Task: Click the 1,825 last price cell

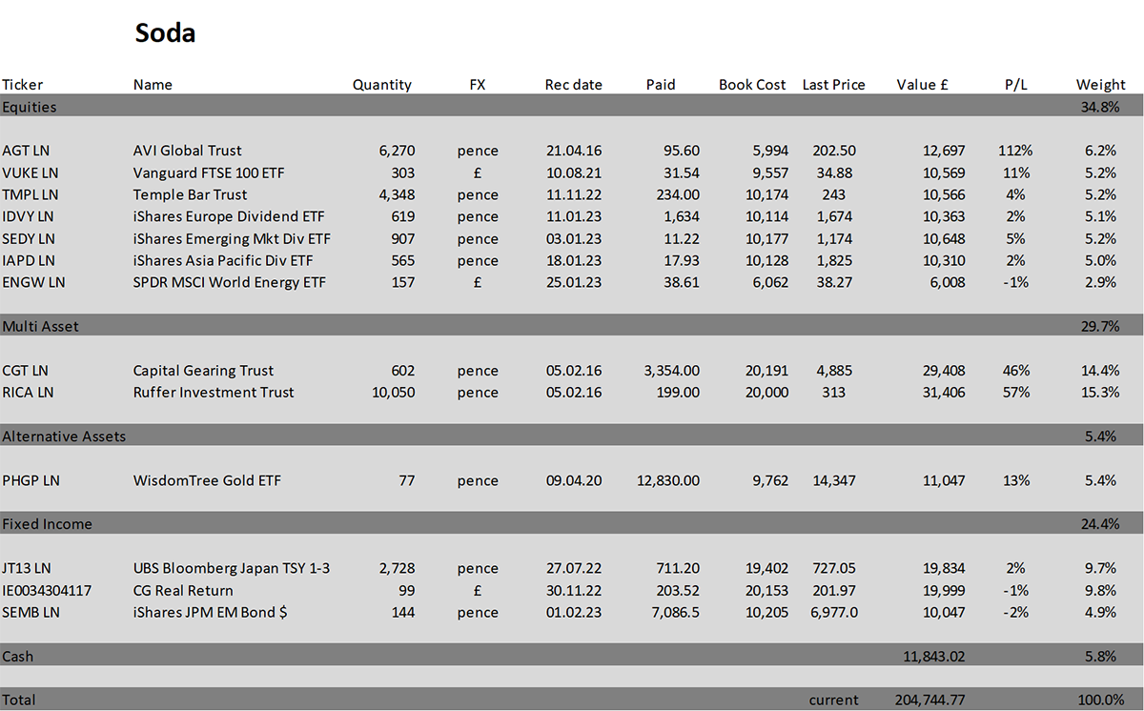Action: click(x=834, y=260)
